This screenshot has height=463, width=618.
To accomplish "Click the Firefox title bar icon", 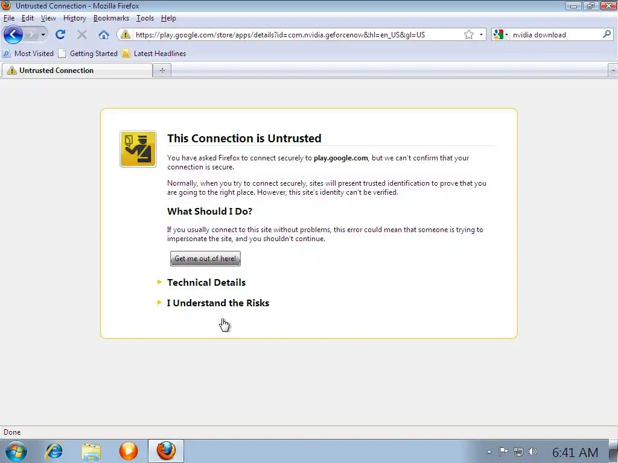I will click(6, 5).
